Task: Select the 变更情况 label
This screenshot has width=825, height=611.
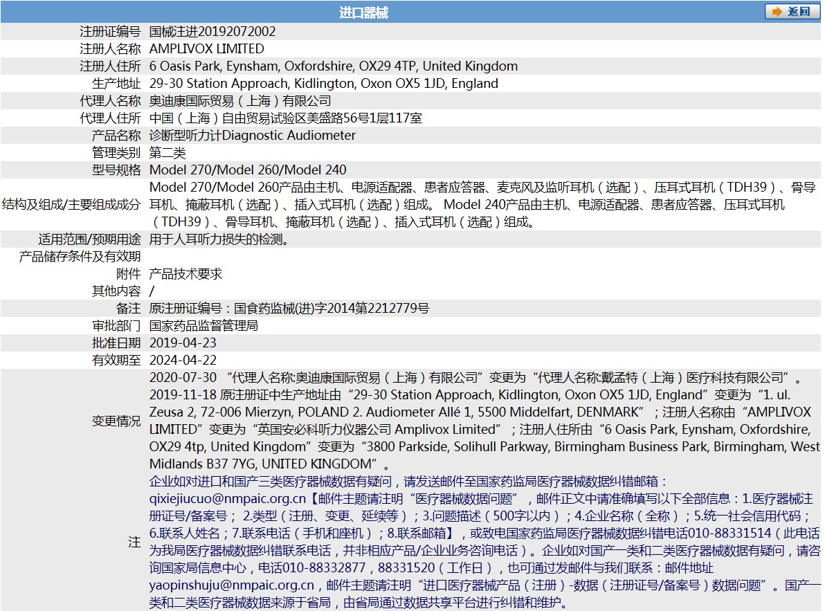Action: [x=116, y=421]
